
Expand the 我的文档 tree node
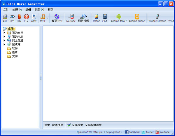4,33
